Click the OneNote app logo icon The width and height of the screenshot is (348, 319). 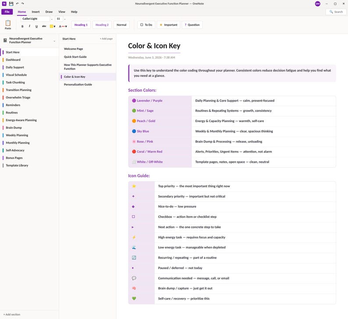(x=4, y=4)
